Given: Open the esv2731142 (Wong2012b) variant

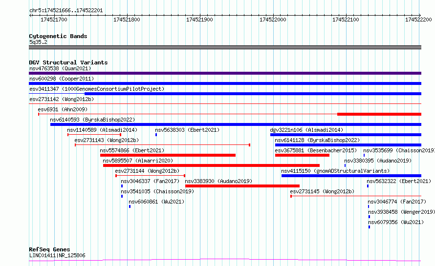Looking at the screenshot, I should (62, 99).
